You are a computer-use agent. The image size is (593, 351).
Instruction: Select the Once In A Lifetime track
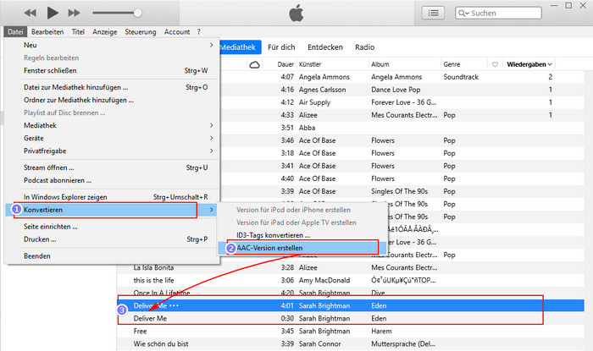(x=162, y=293)
